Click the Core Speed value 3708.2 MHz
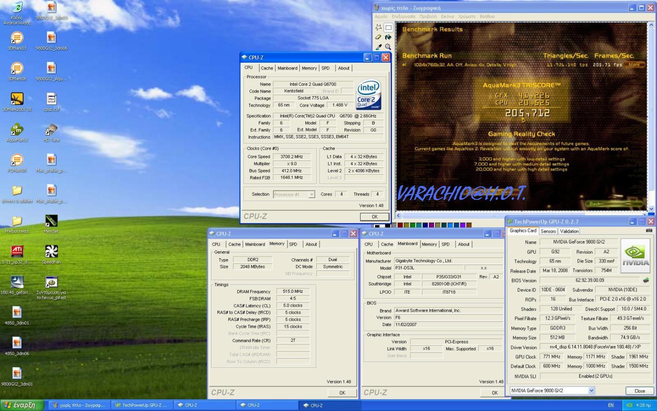 [x=291, y=156]
